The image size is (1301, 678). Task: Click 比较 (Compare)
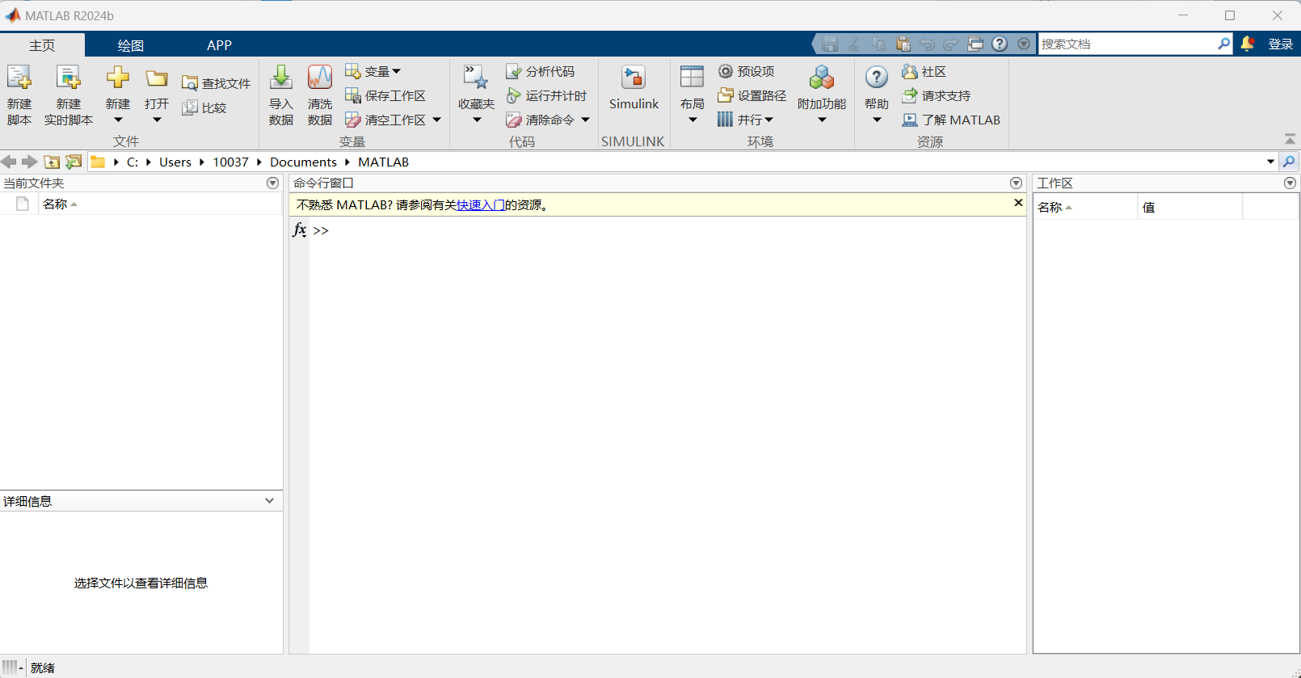204,107
